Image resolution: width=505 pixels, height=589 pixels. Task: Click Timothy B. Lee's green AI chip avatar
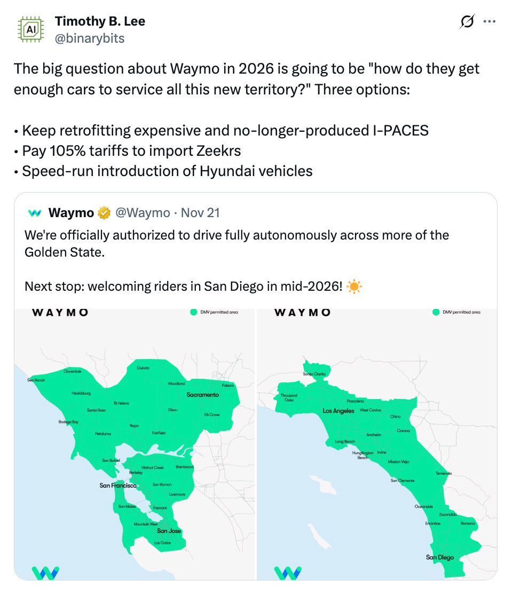(30, 28)
